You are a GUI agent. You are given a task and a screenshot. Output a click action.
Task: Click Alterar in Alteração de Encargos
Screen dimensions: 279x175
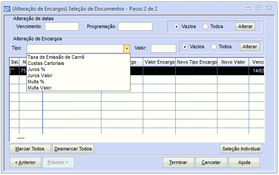[x=250, y=47]
